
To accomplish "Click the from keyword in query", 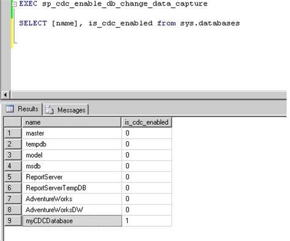I will tap(166, 23).
